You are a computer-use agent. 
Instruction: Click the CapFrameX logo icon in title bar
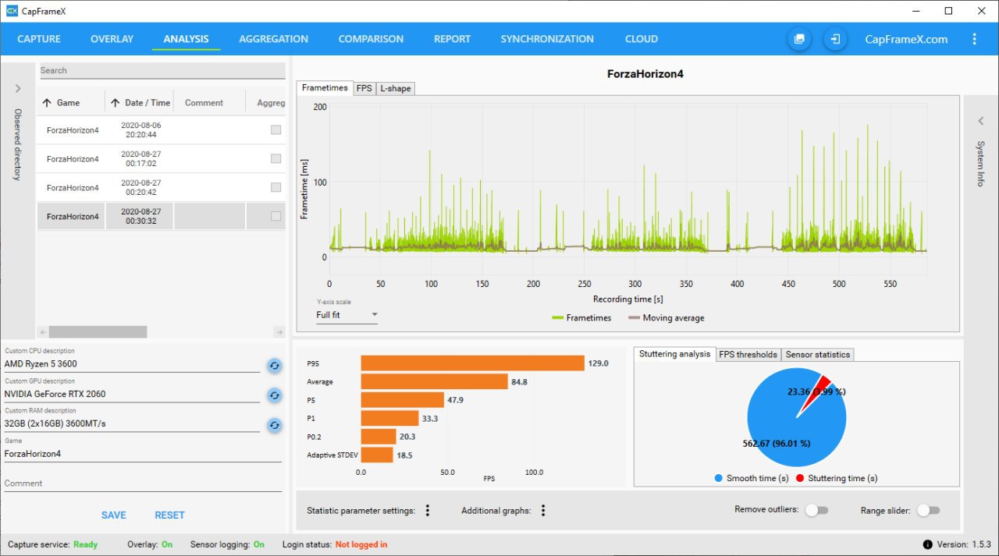12,11
